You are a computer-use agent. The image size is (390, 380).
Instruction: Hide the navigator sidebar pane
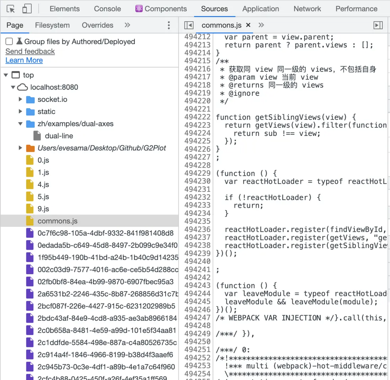189,25
